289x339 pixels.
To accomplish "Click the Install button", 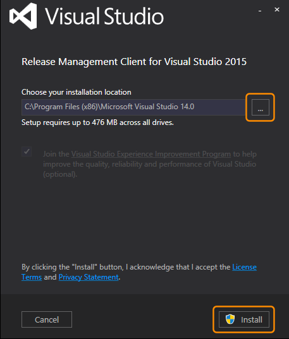I will (x=244, y=319).
